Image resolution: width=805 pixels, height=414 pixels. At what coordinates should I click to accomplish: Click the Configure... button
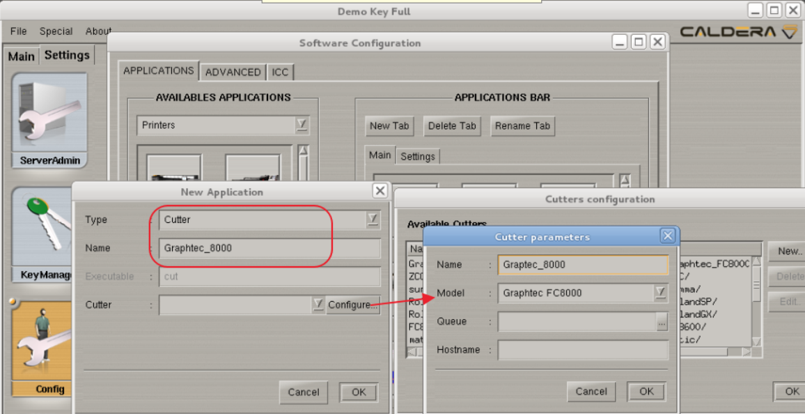coord(353,305)
